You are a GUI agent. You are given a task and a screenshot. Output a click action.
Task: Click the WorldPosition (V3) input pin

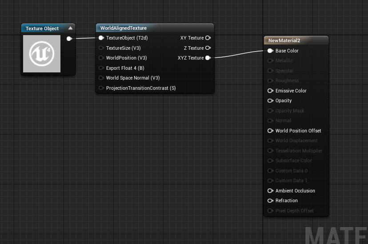[101, 58]
